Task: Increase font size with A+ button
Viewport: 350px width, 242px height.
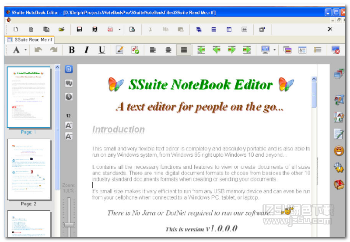Action: [69, 125]
